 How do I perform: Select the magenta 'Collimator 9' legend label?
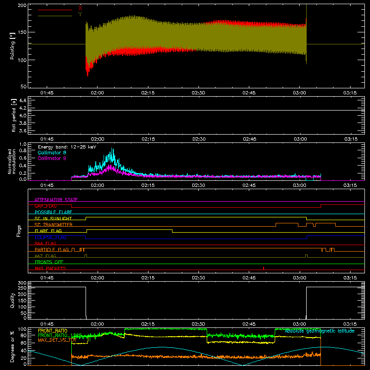(x=52, y=158)
